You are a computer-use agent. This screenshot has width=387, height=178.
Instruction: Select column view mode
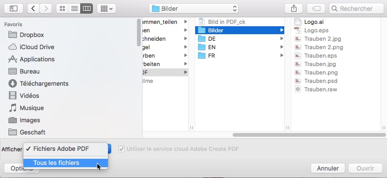pyautogui.click(x=87, y=8)
